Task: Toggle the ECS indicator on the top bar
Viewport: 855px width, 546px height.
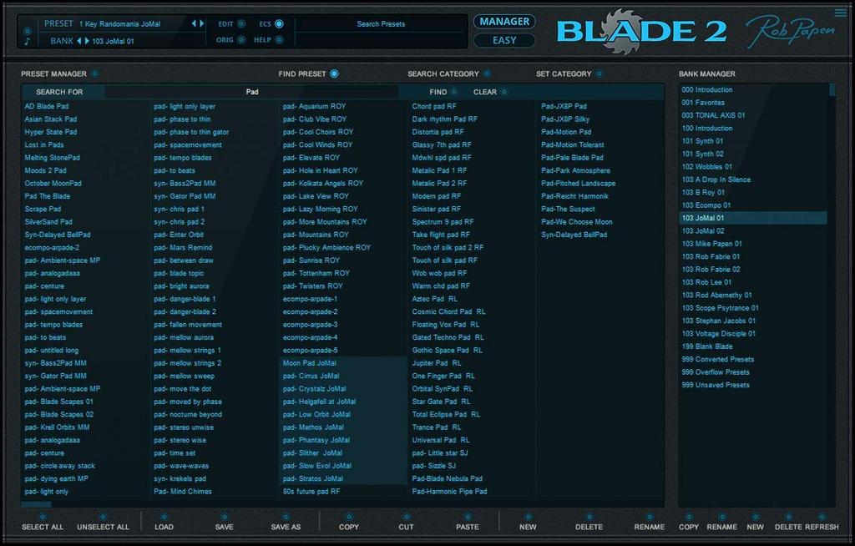Action: (x=279, y=24)
